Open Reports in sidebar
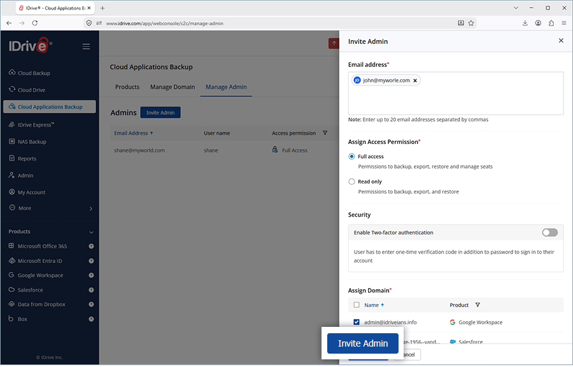The width and height of the screenshot is (573, 367). 23,158
